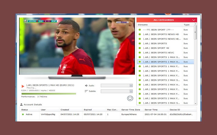Screen dimensions: 217x135
Task: Open the Audio track combo box
Action: point(117,85)
